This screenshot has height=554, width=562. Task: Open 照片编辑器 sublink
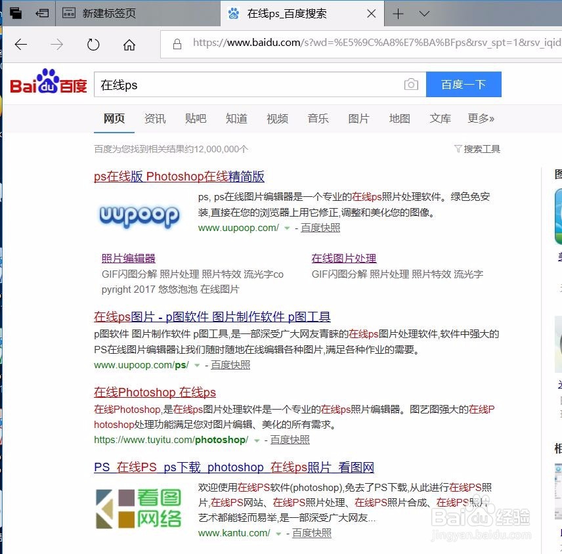pyautogui.click(x=128, y=258)
